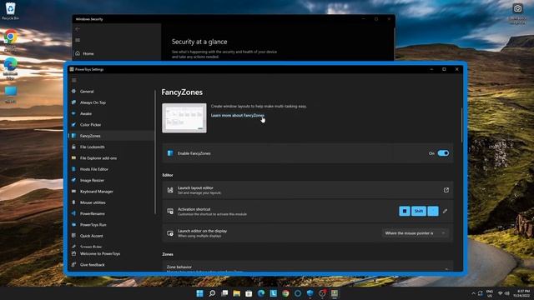Turn off the Enable FancyZones toggle
Screen dimensions: 534x300
(443, 153)
